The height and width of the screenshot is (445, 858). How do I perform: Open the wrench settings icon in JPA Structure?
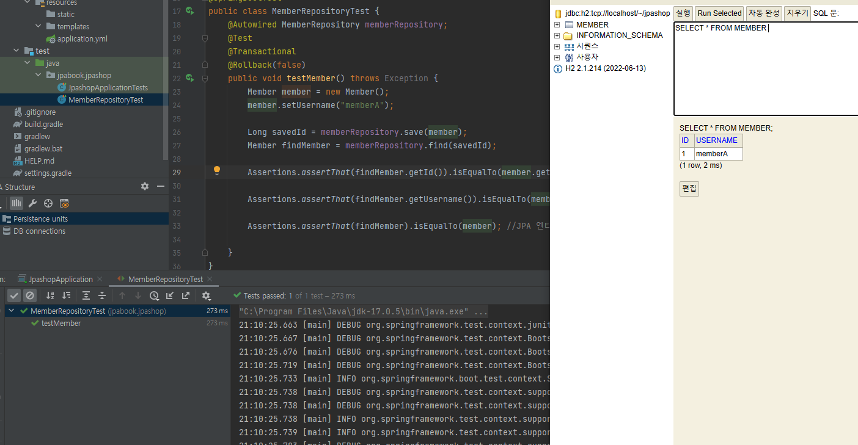[x=32, y=203]
